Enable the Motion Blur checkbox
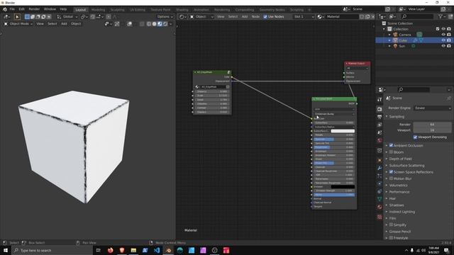This screenshot has width=454, height=255. [391, 178]
